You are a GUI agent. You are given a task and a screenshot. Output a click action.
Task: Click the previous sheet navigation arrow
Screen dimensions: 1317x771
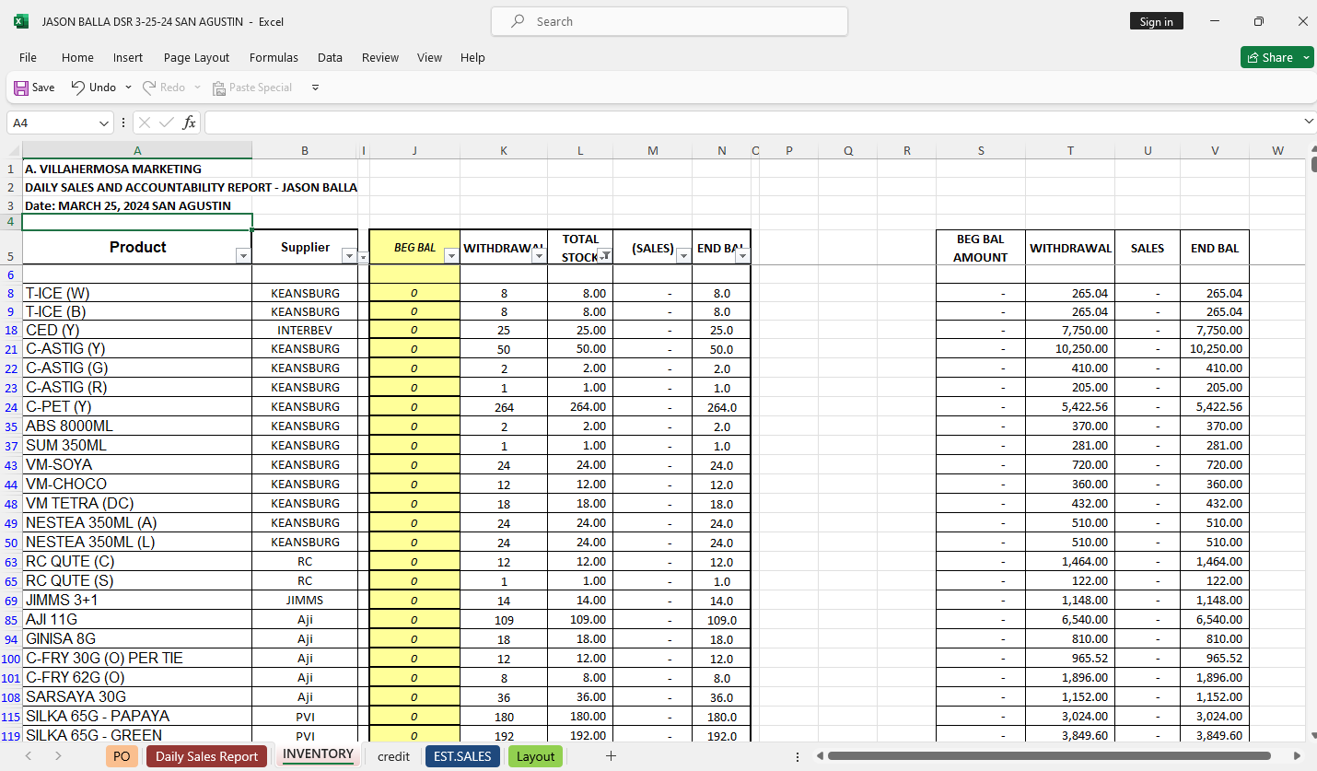pos(28,756)
